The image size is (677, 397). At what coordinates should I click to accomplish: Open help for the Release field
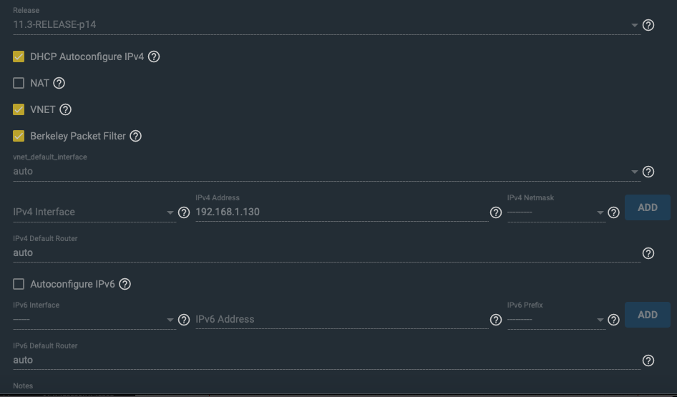[x=648, y=25]
